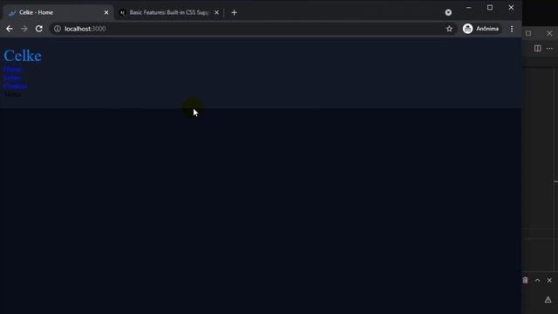This screenshot has width=558, height=314.
Task: Click the up chevron in the background panel
Action: pyautogui.click(x=537, y=281)
